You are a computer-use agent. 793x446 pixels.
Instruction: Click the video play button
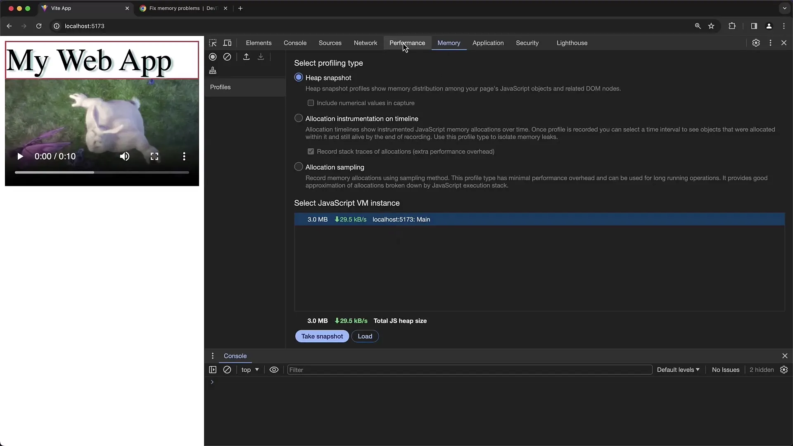pyautogui.click(x=19, y=157)
